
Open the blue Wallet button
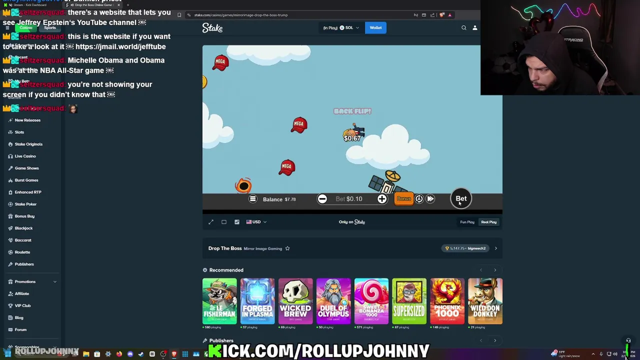point(375,28)
